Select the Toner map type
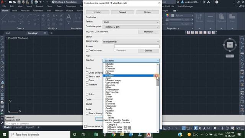This screenshot has height=138, width=245. point(110,101)
